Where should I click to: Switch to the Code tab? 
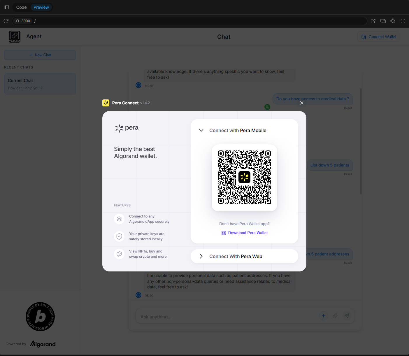pos(21,7)
